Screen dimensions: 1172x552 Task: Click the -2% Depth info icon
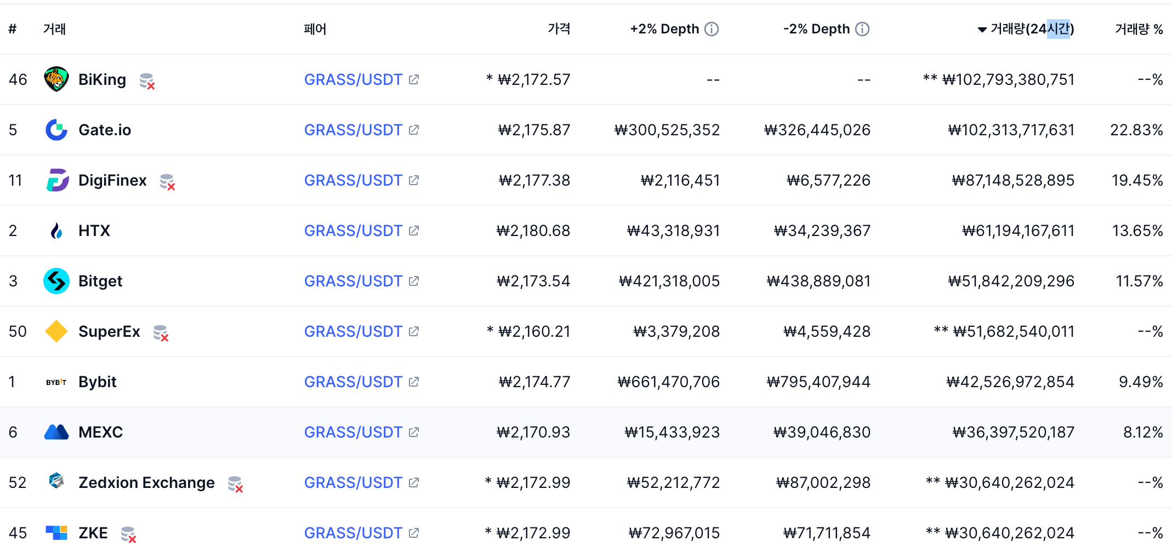pos(862,29)
